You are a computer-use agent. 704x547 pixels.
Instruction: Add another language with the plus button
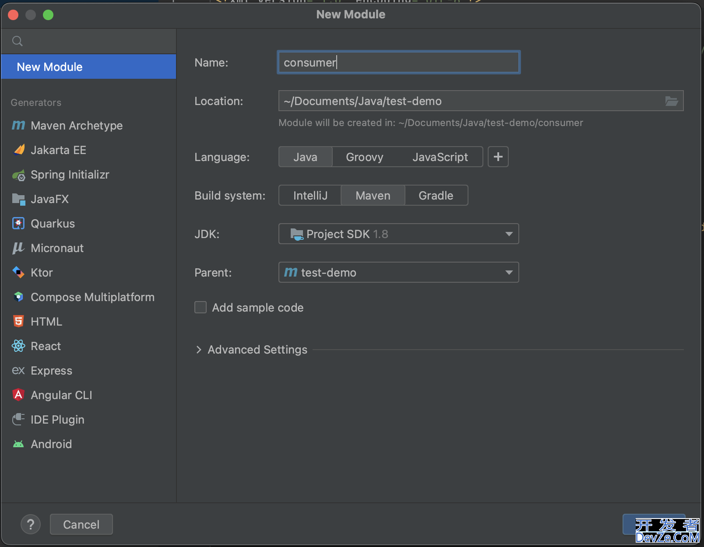[498, 157]
